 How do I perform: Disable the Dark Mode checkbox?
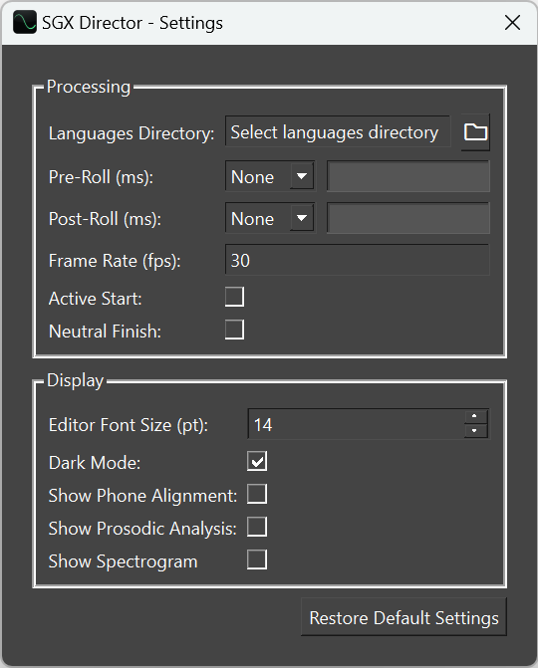(x=257, y=461)
